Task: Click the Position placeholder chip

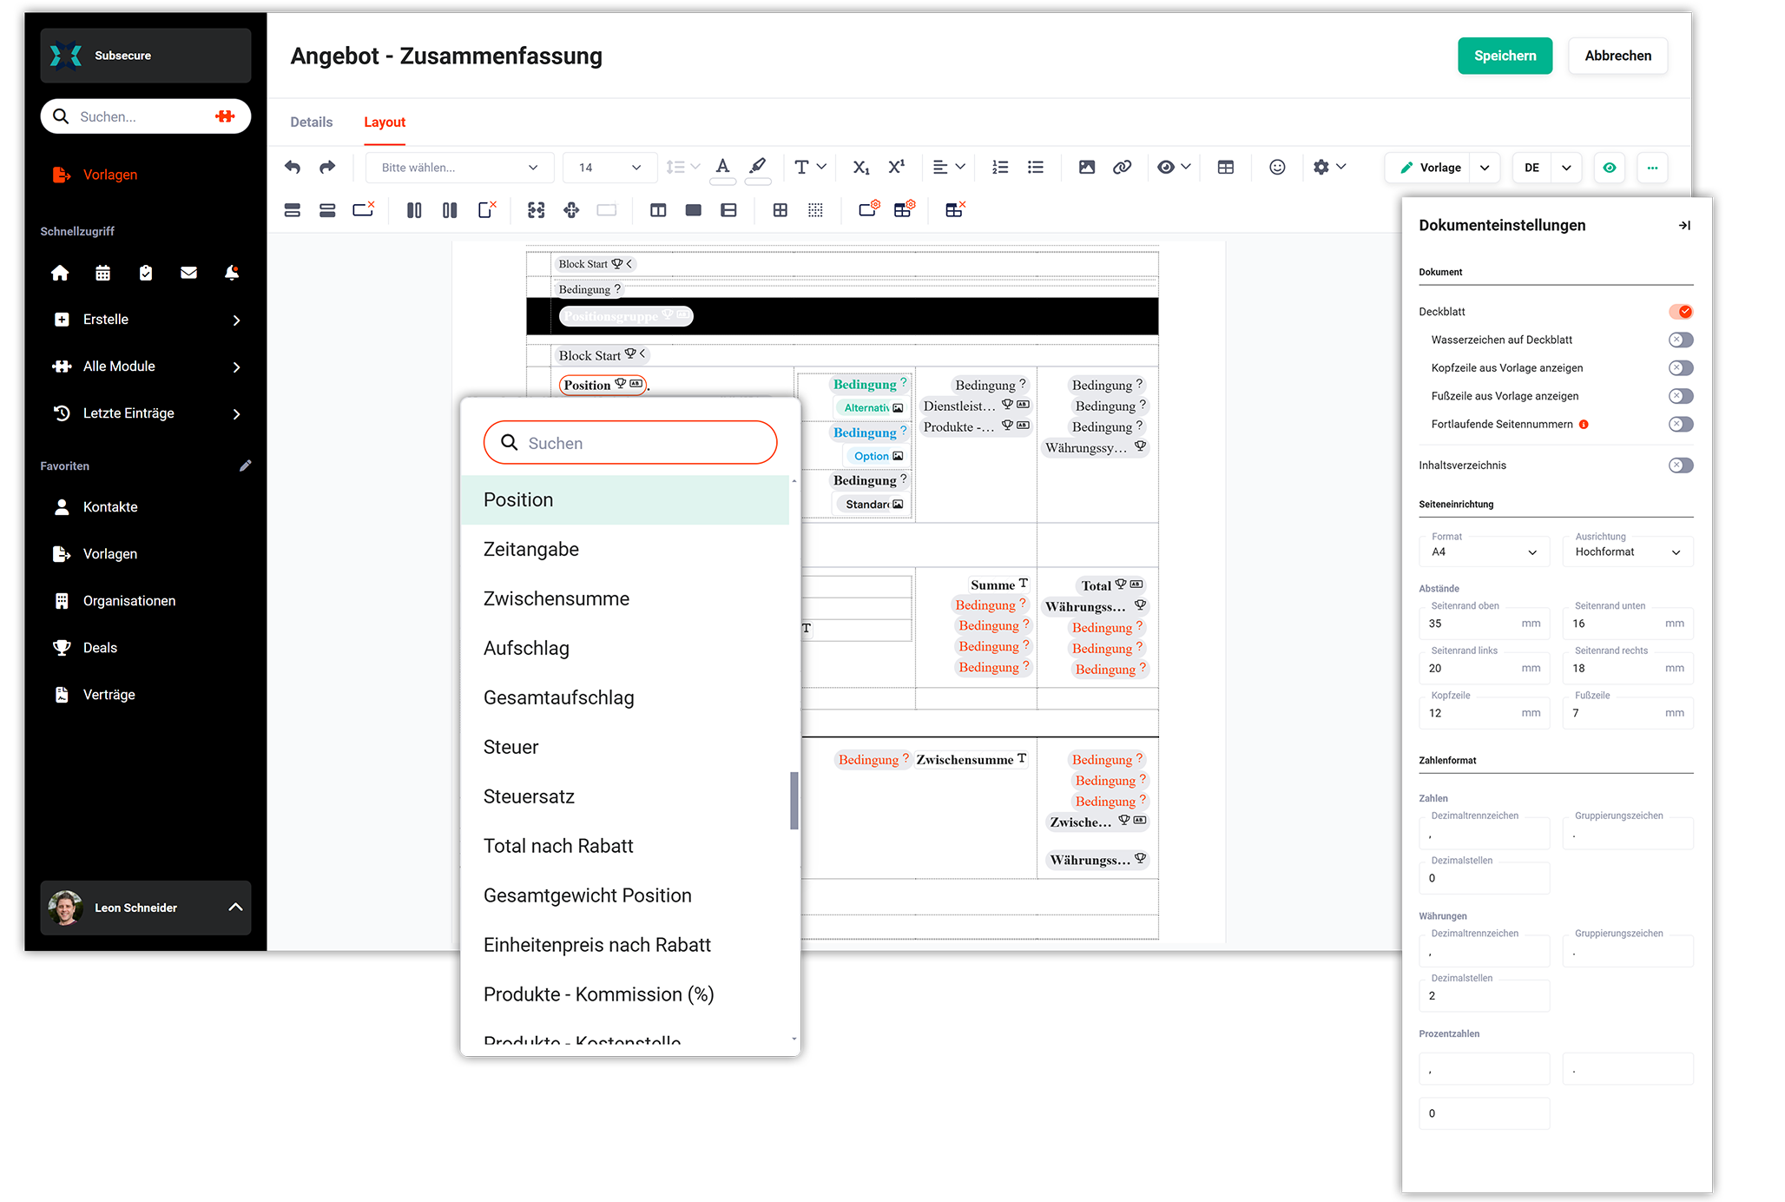Action: click(x=603, y=385)
